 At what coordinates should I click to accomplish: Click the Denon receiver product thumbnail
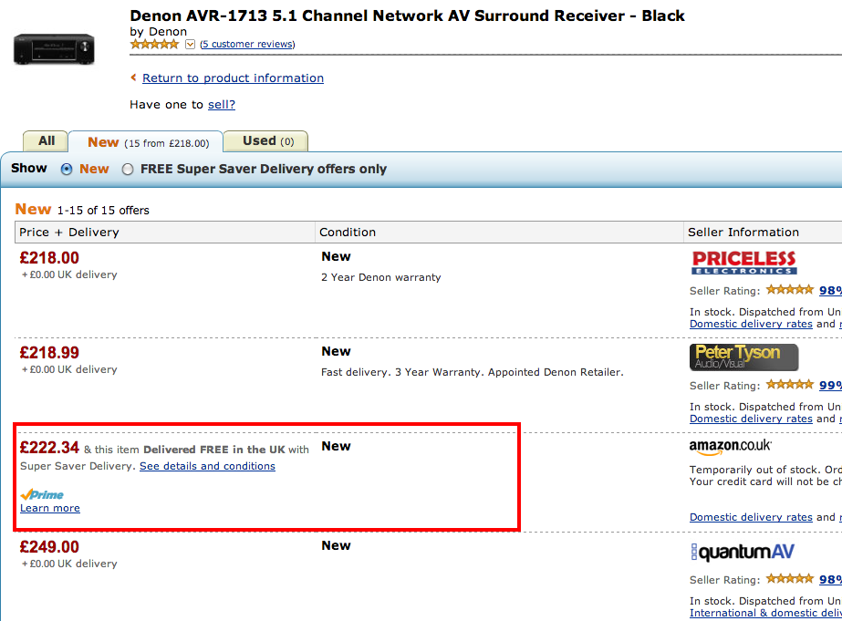pos(54,48)
